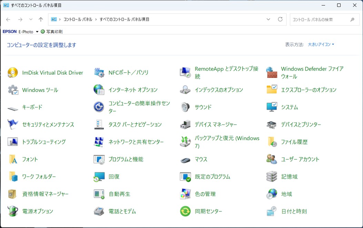The image size is (363, 228).
Task: Open the サウンド speaker icon
Action: click(x=185, y=107)
